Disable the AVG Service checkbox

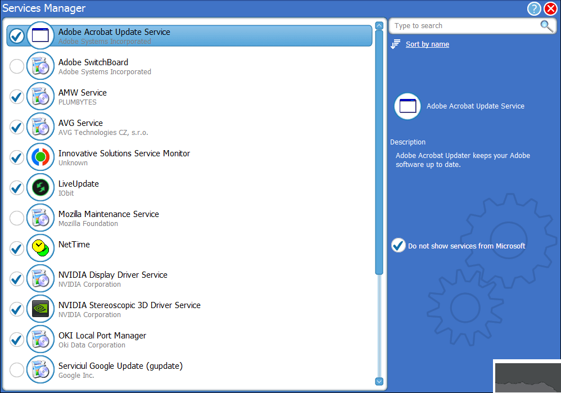(x=16, y=127)
